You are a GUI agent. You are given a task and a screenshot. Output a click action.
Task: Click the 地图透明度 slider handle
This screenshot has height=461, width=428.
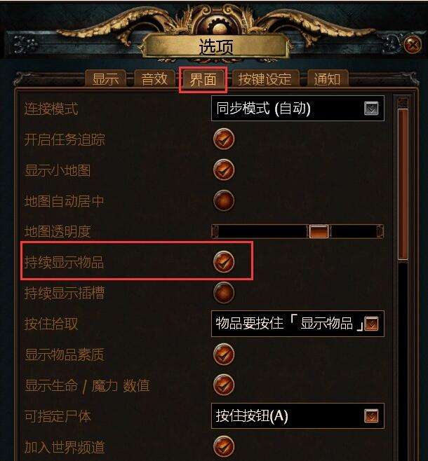coord(319,231)
